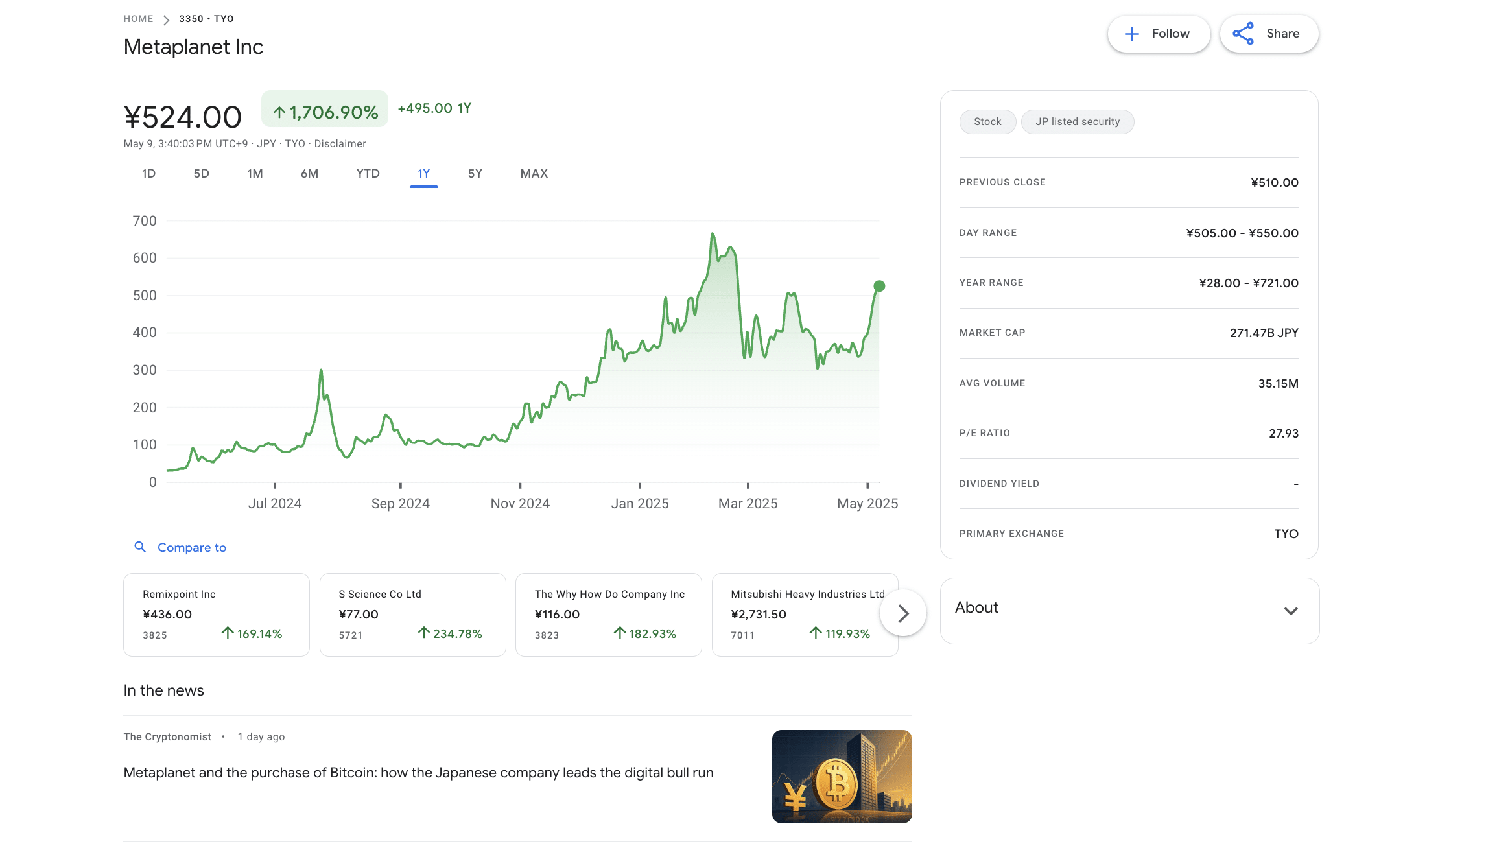The width and height of the screenshot is (1486, 848).
Task: Click DIVIDEND YIELD label
Action: (999, 484)
